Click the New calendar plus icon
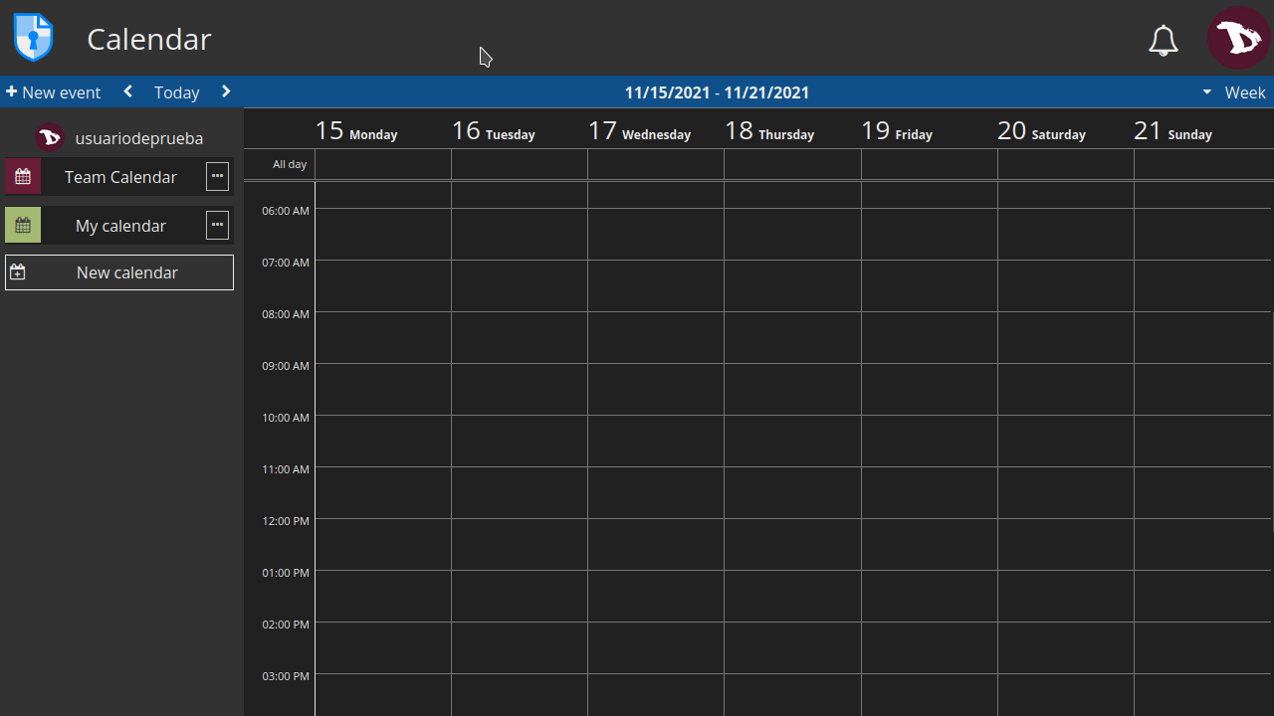This screenshot has width=1274, height=716. pyautogui.click(x=18, y=272)
